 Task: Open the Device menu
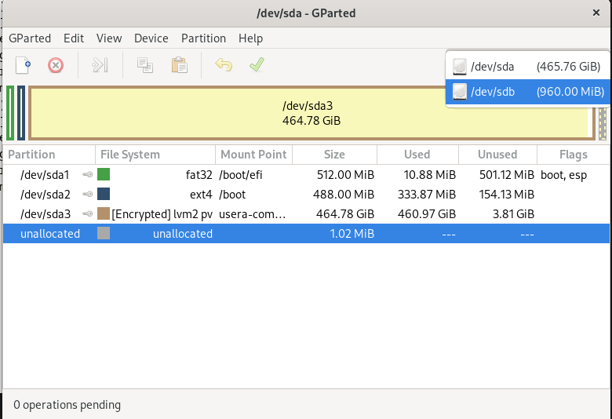(151, 38)
